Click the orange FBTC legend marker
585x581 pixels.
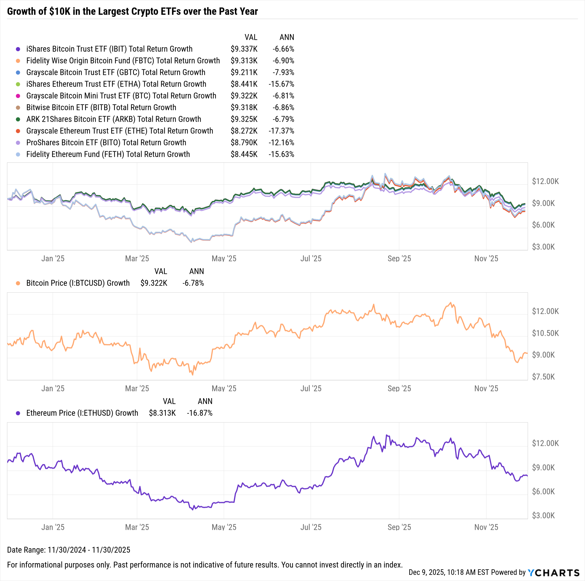pyautogui.click(x=18, y=61)
